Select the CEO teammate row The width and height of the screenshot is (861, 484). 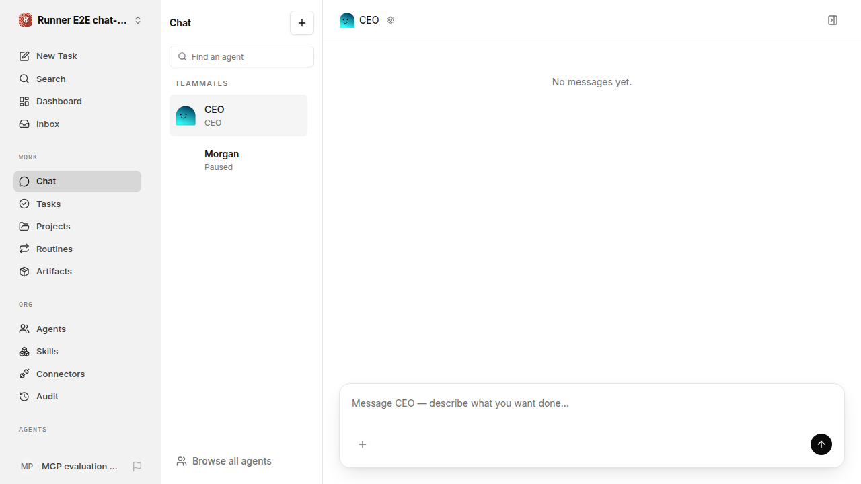pyautogui.click(x=238, y=116)
